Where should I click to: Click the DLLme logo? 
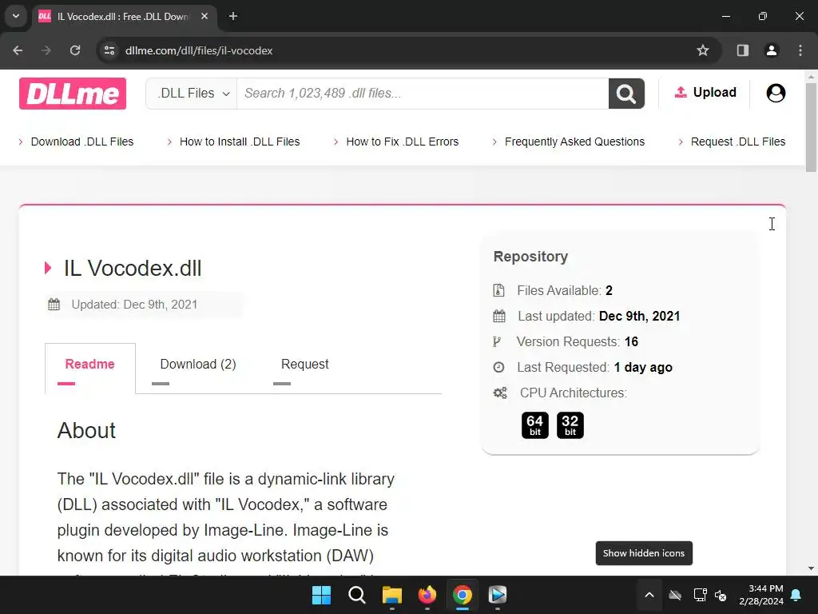[x=73, y=94]
